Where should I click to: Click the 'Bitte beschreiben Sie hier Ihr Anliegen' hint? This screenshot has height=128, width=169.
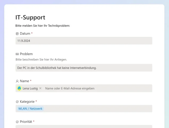(x=41, y=60)
